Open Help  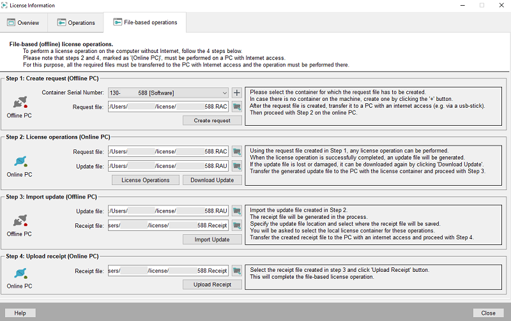click(x=20, y=313)
